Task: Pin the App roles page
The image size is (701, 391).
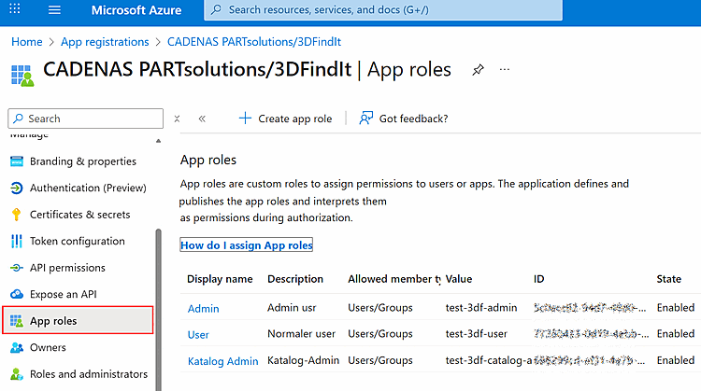Action: click(x=478, y=70)
